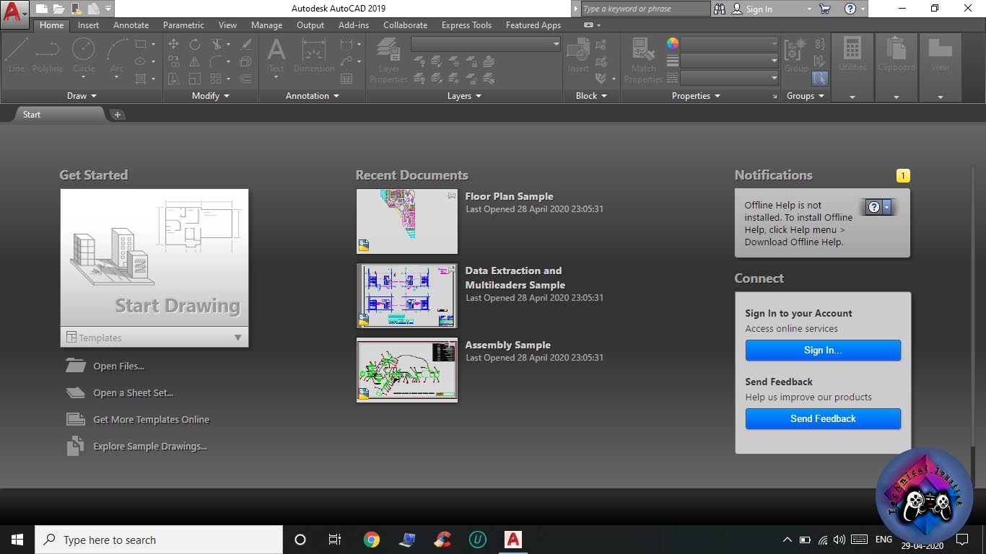
Task: Click the New file quick access icon
Action: click(43, 9)
